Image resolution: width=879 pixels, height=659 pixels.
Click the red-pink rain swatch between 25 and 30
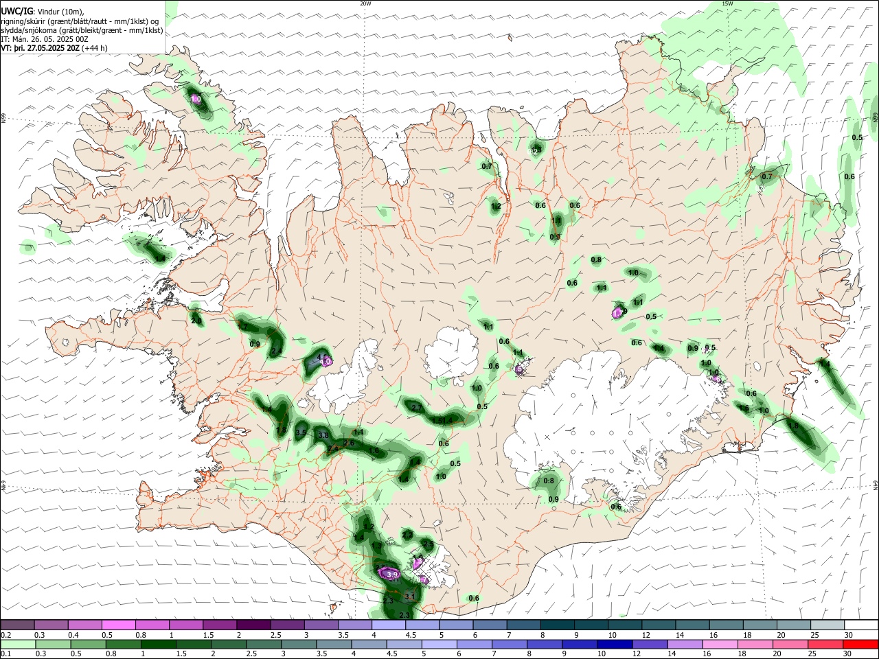coord(825,645)
